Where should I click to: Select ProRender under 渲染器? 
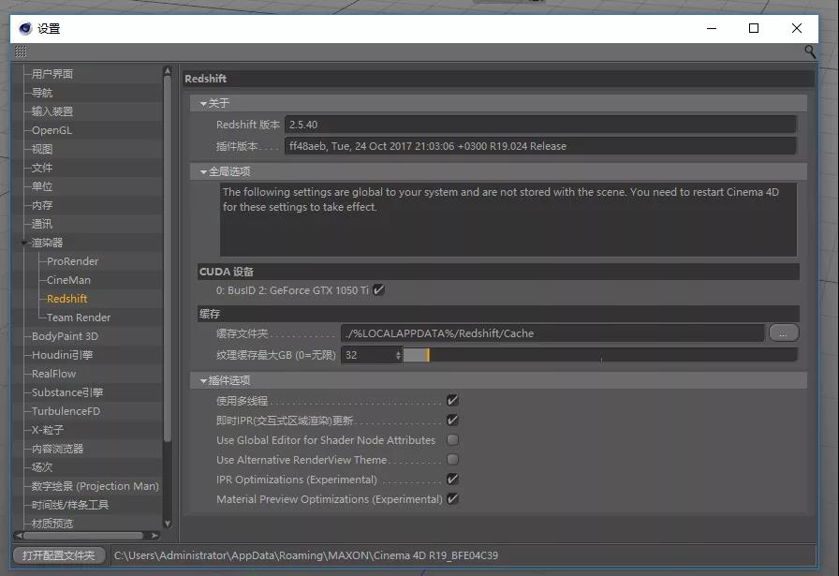(x=72, y=261)
